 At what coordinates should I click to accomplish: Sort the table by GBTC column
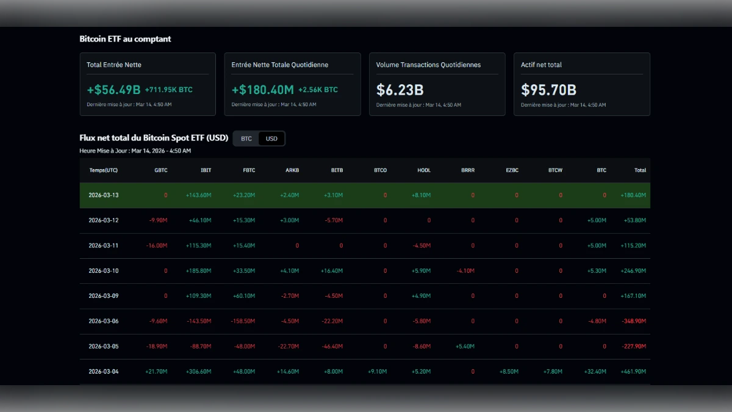(160, 170)
